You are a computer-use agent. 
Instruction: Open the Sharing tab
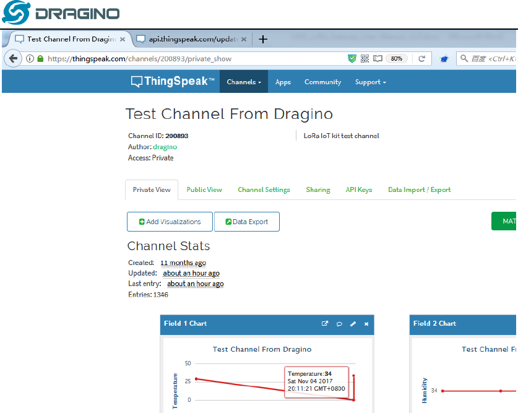click(318, 189)
